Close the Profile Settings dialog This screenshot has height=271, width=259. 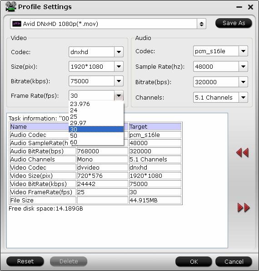(x=250, y=7)
